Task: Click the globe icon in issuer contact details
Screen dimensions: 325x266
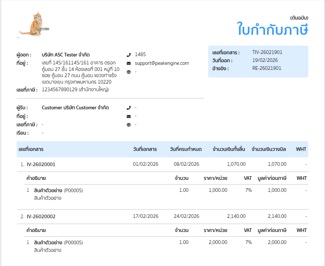Action: click(x=128, y=72)
